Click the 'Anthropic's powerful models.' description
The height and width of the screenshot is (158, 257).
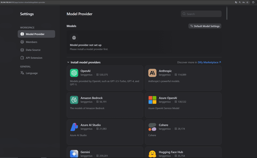[x=164, y=81]
